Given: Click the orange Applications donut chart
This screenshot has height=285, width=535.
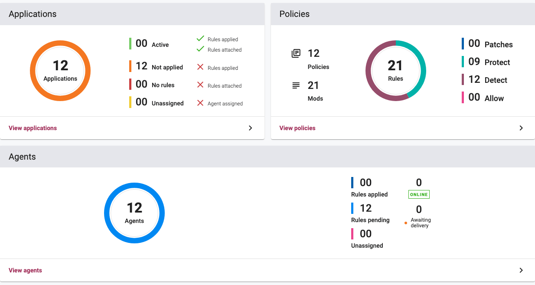Looking at the screenshot, I should pos(60,71).
